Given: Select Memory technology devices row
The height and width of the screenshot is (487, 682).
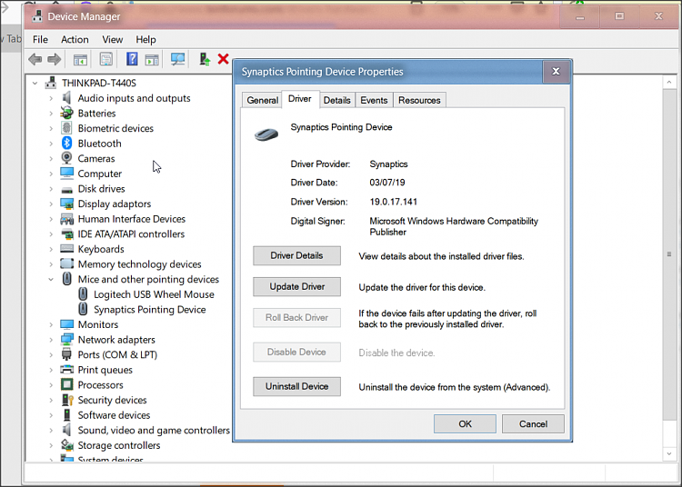Looking at the screenshot, I should 140,264.
